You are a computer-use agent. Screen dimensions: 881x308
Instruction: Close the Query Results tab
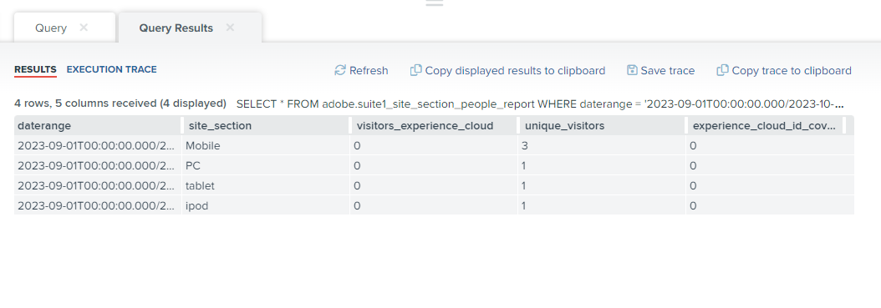230,28
